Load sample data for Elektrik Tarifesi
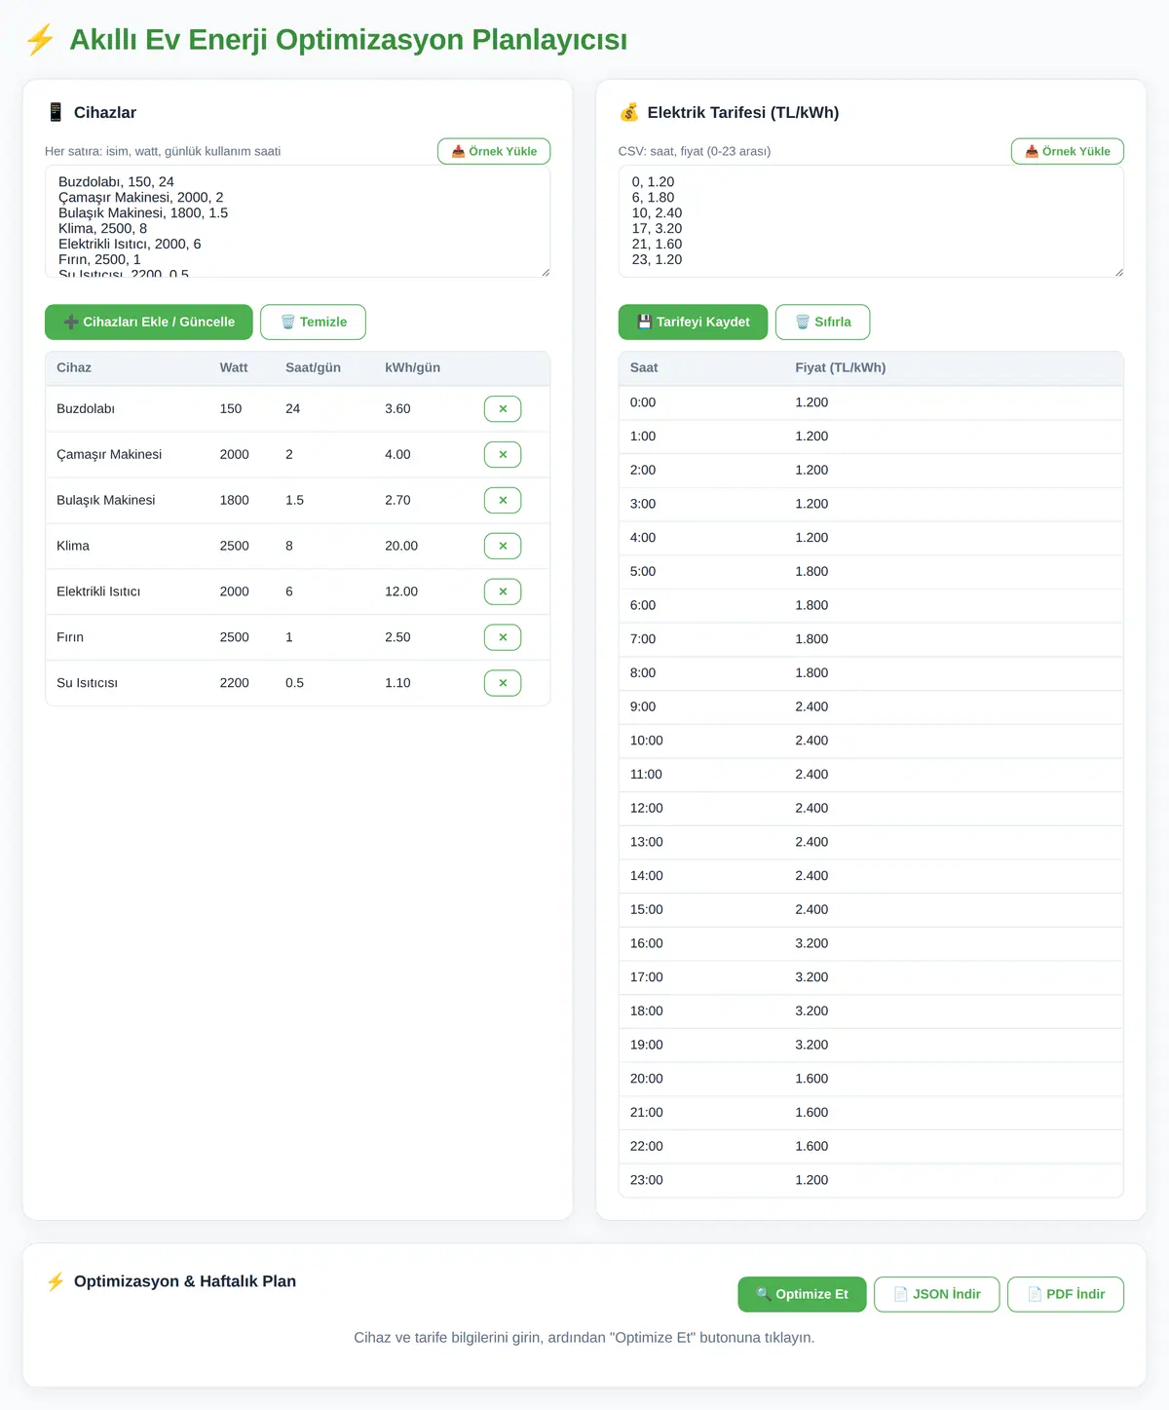Image resolution: width=1169 pixels, height=1410 pixels. 1068,151
